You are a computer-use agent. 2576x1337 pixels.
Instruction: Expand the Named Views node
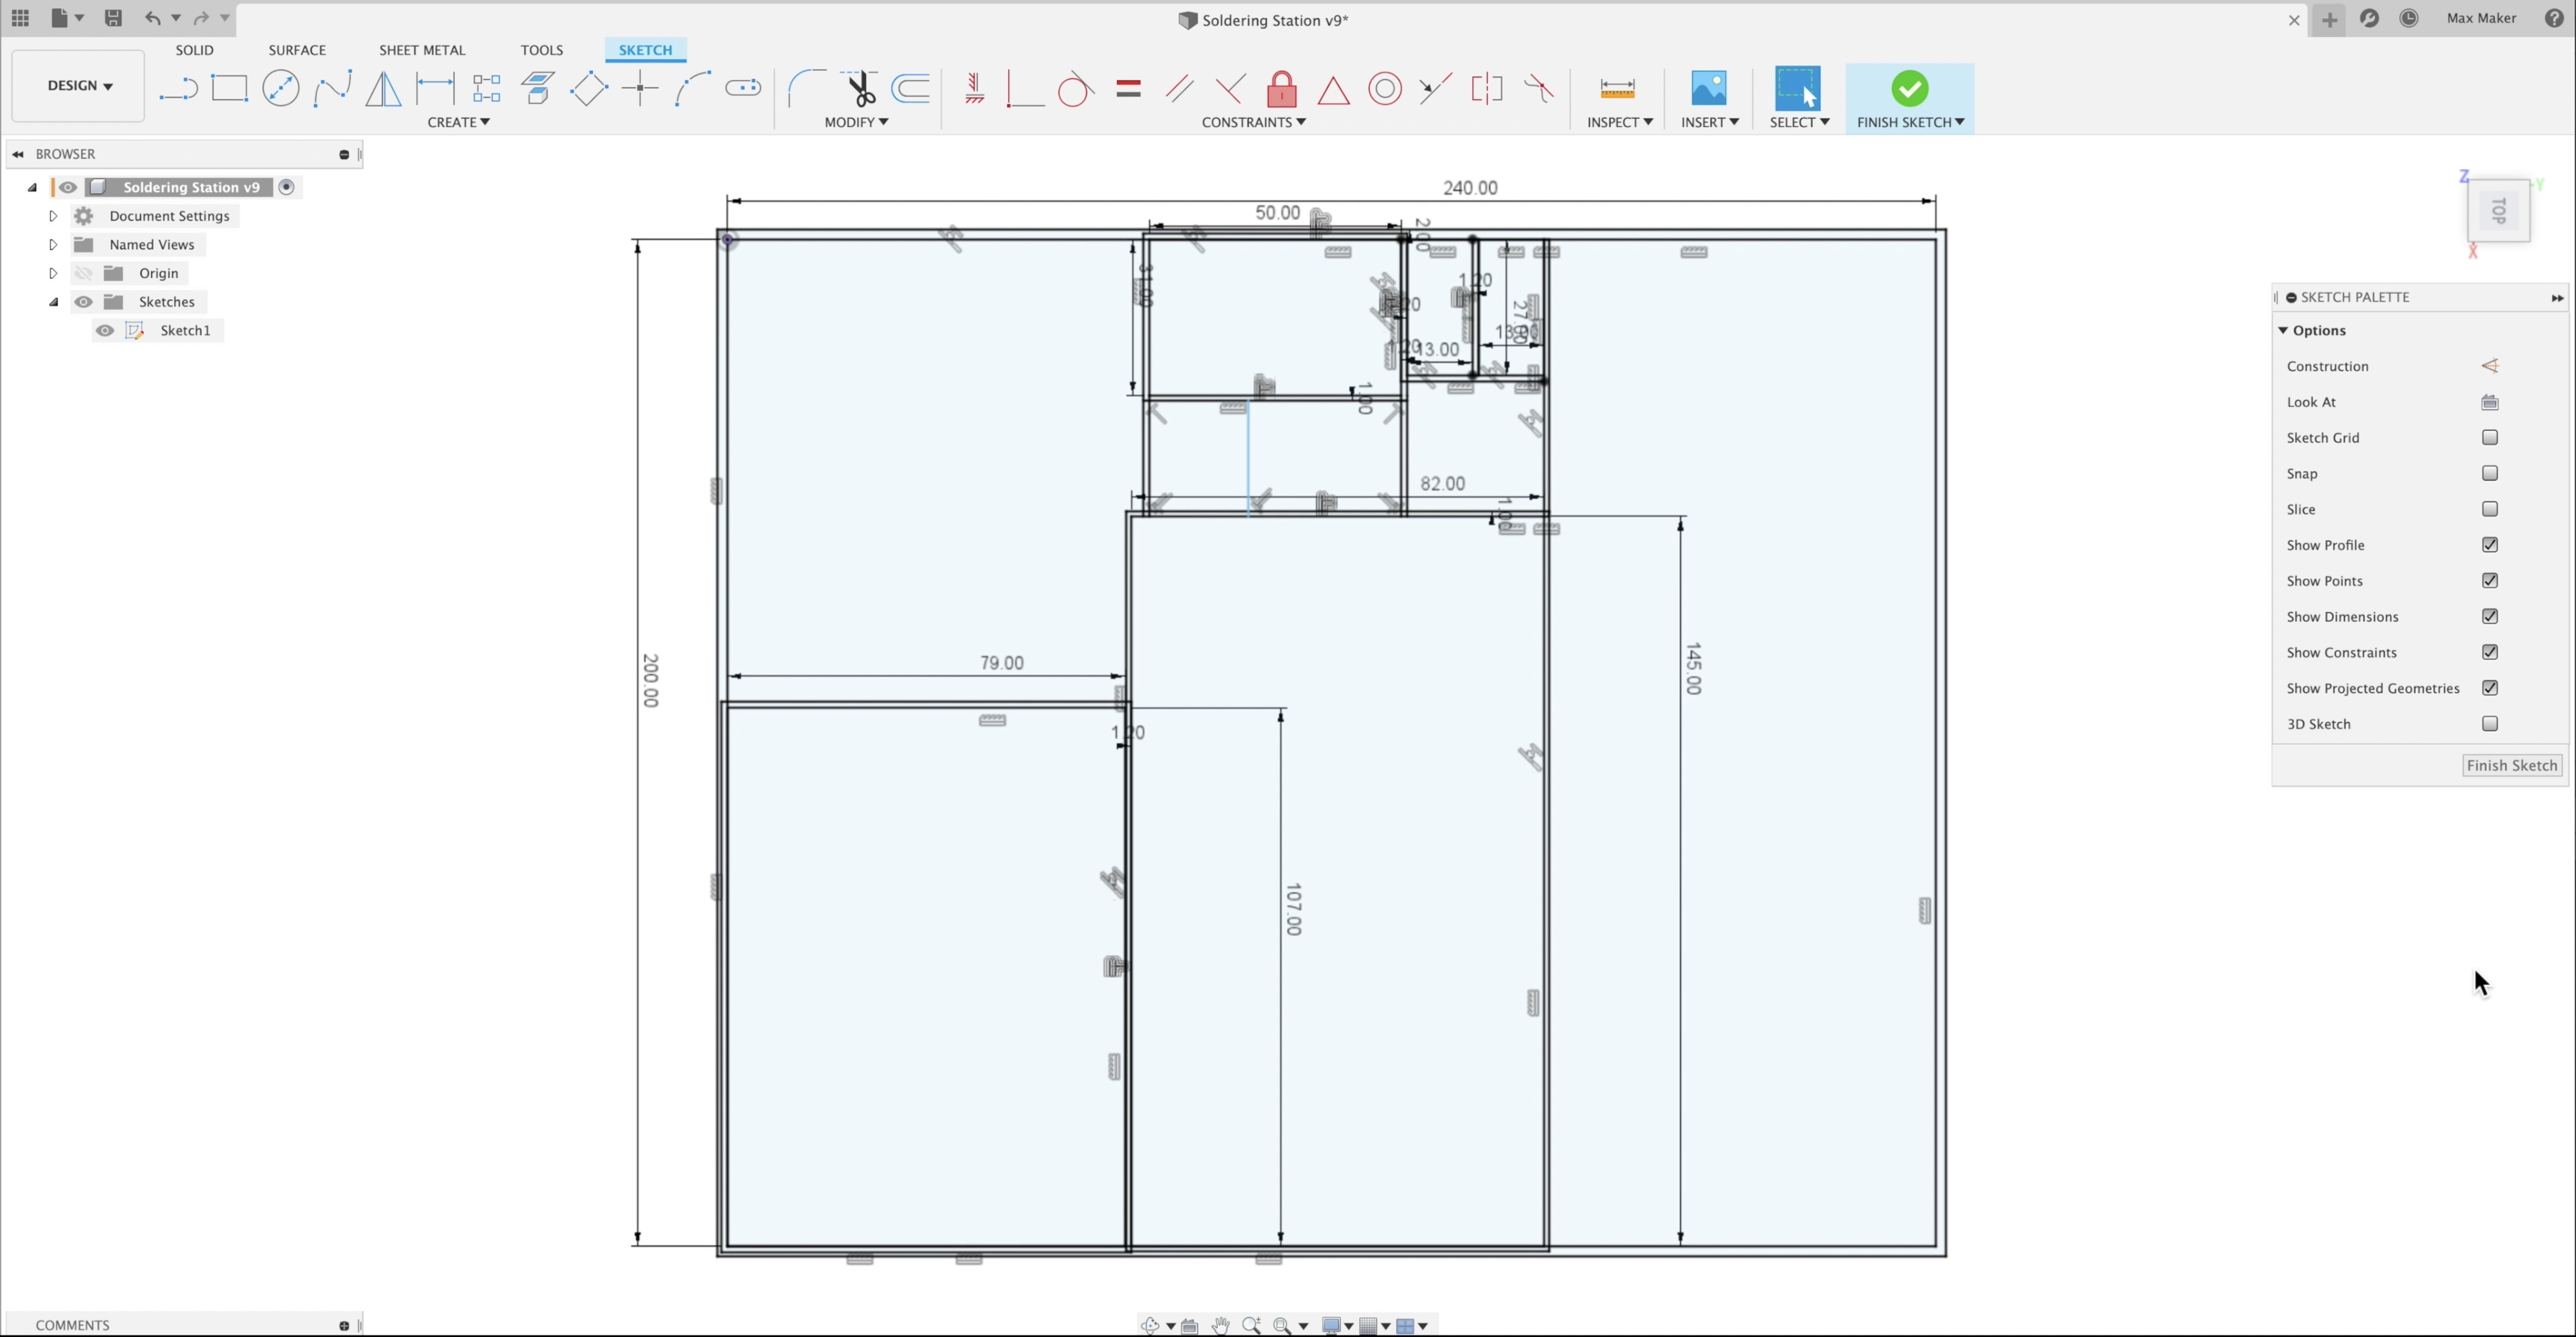point(53,245)
